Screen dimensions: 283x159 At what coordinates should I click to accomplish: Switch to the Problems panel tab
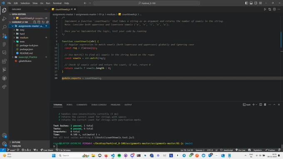pyautogui.click(x=115, y=105)
